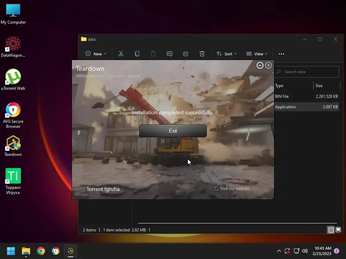Open the See more three-dots menu
Viewport: 346px width, 259px height.
281,54
